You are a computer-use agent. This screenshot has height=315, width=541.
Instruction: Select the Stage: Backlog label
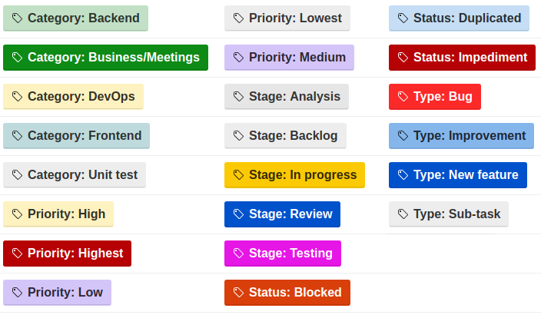[x=285, y=136]
